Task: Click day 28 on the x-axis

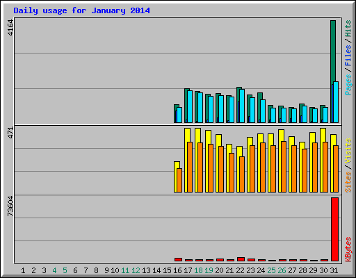Action: click(x=302, y=270)
